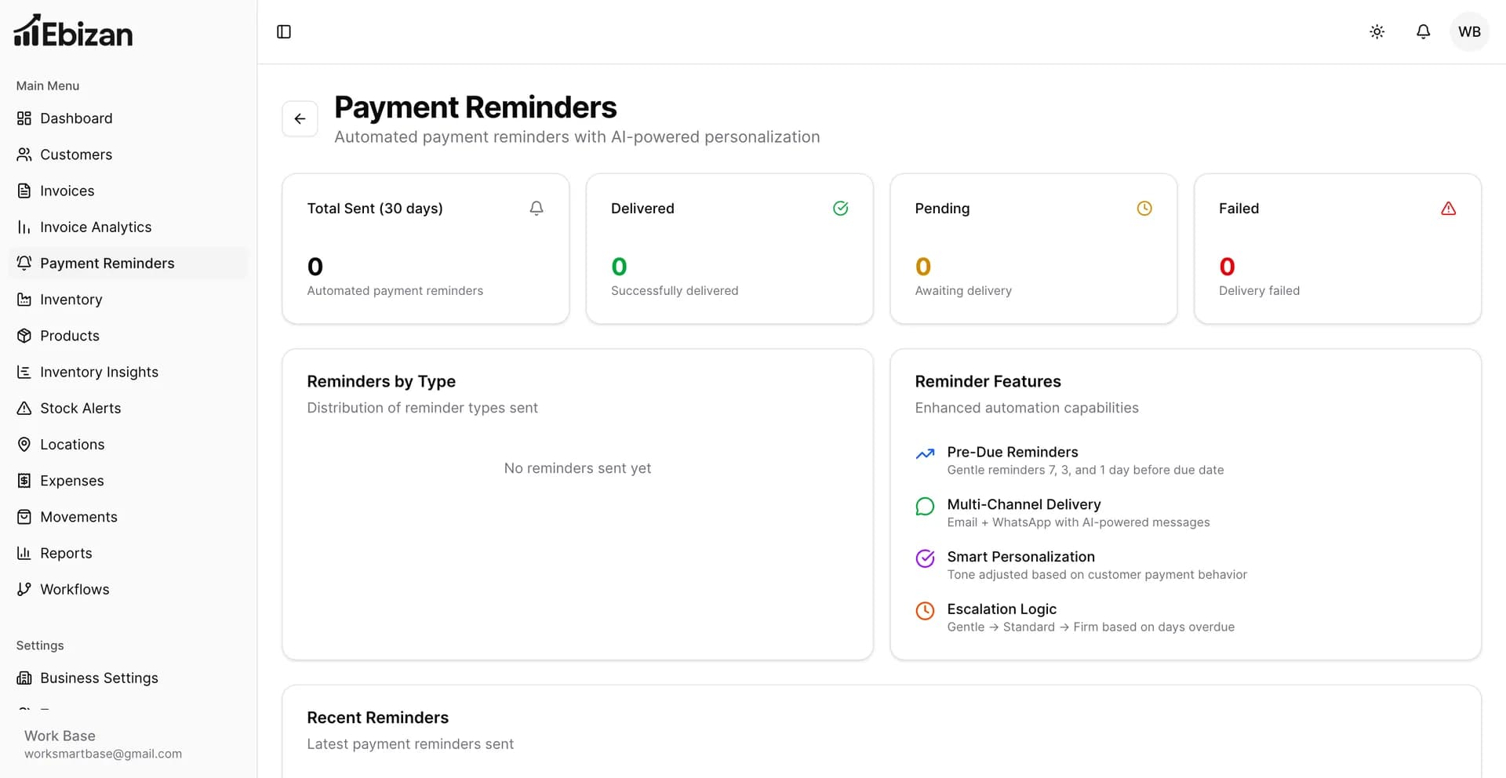Select the Inventory sidebar icon
Image resolution: width=1506 pixels, height=778 pixels.
[x=24, y=300]
